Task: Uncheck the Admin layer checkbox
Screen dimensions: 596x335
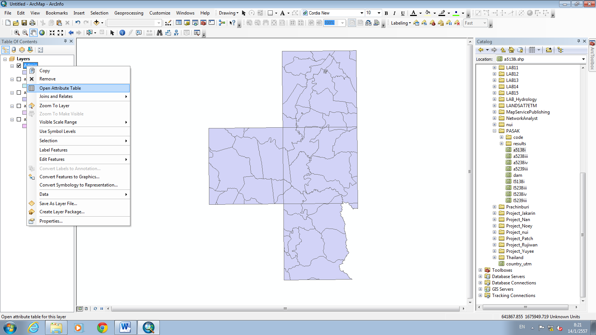Action: 19,66
